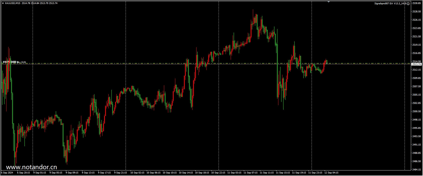Click the 2507.50 price scale label
Image resolution: width=423 pixels, height=176 pixels.
tap(416, 86)
